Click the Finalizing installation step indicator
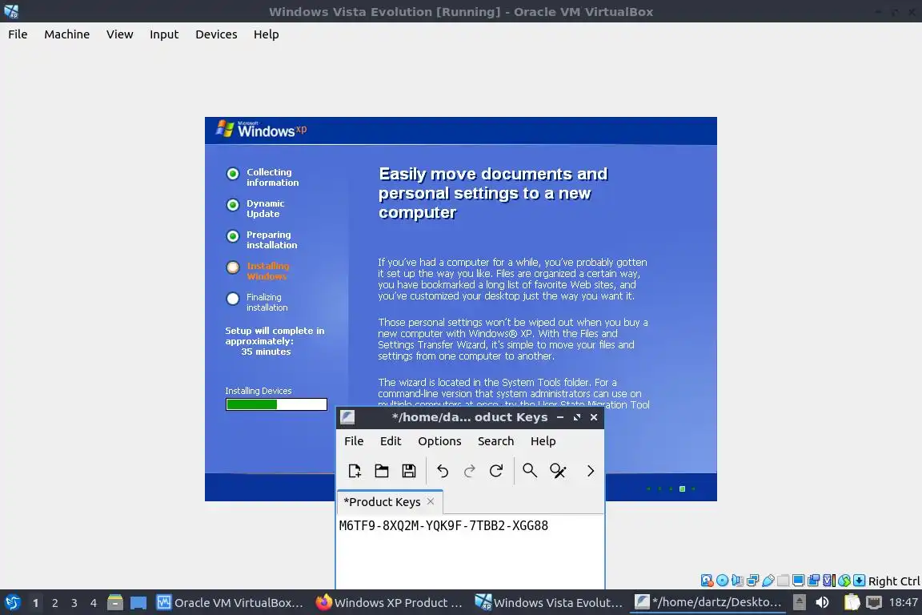Screen dimensions: 922x615 tap(233, 299)
